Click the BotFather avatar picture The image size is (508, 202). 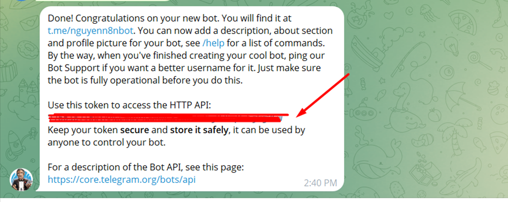21,180
